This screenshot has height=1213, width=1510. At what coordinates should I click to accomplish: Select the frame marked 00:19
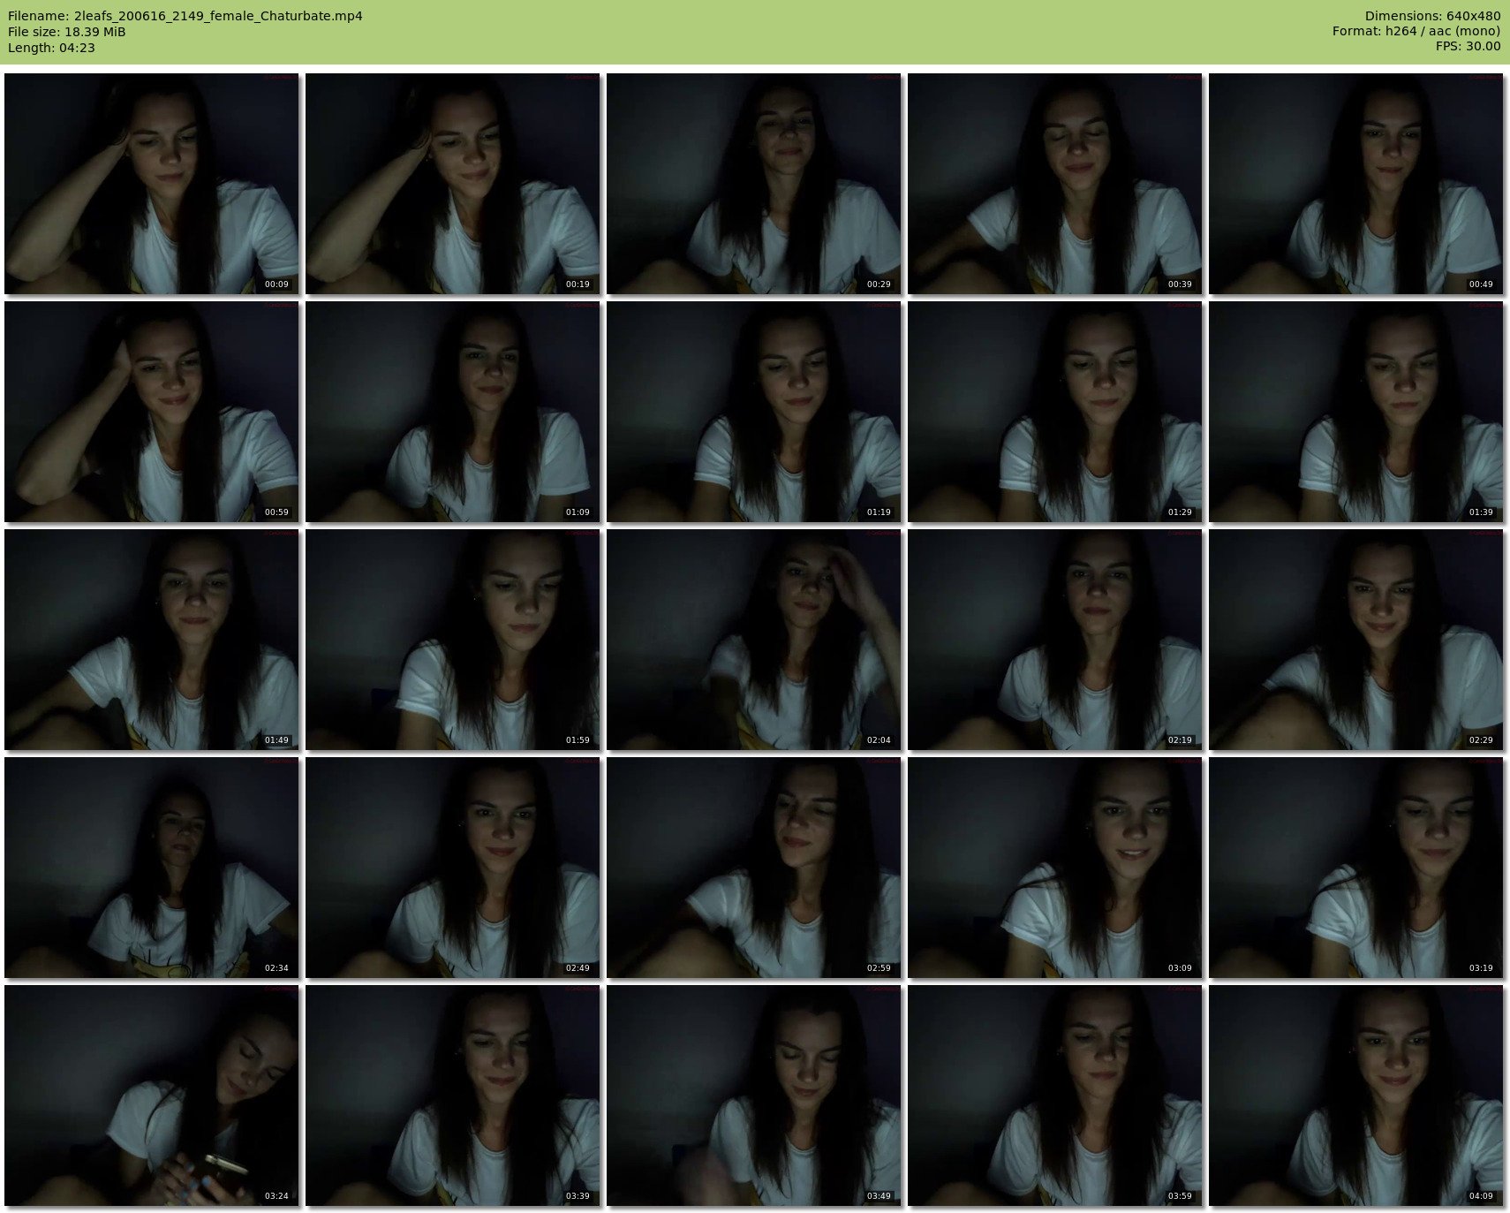click(x=452, y=184)
